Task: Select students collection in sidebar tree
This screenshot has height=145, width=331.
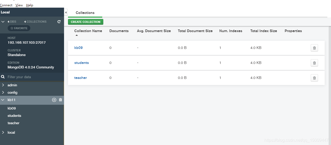Action: tap(14, 116)
